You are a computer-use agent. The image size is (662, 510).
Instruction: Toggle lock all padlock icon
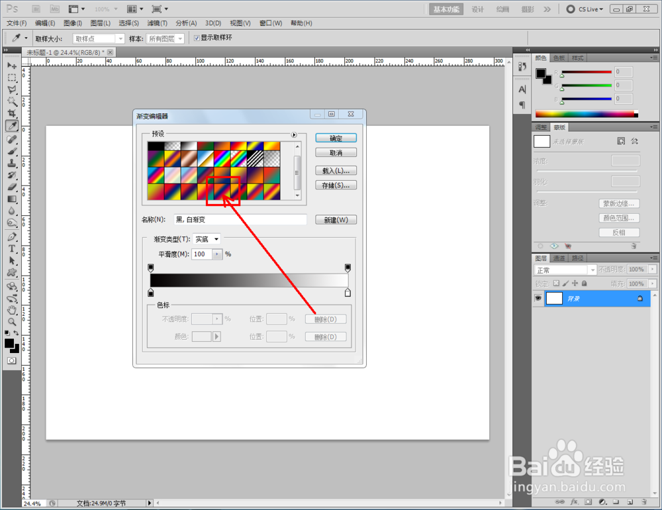pyautogui.click(x=584, y=283)
